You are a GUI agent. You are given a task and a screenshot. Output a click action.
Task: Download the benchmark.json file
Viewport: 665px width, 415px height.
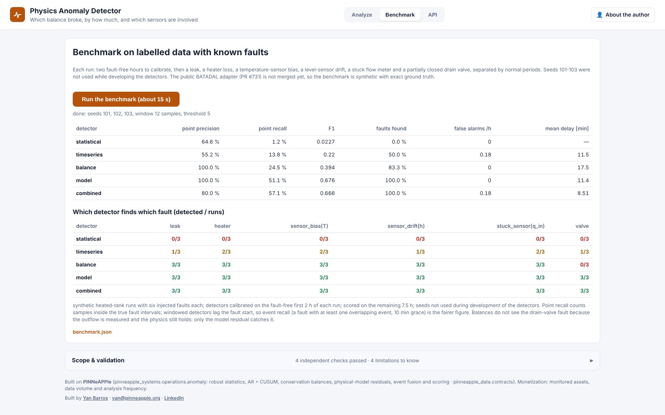coord(92,332)
